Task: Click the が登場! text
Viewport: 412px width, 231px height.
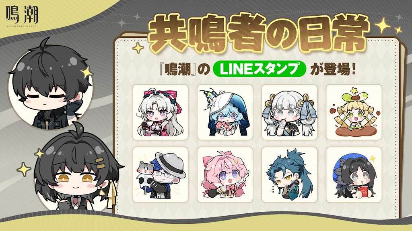Action: [333, 69]
